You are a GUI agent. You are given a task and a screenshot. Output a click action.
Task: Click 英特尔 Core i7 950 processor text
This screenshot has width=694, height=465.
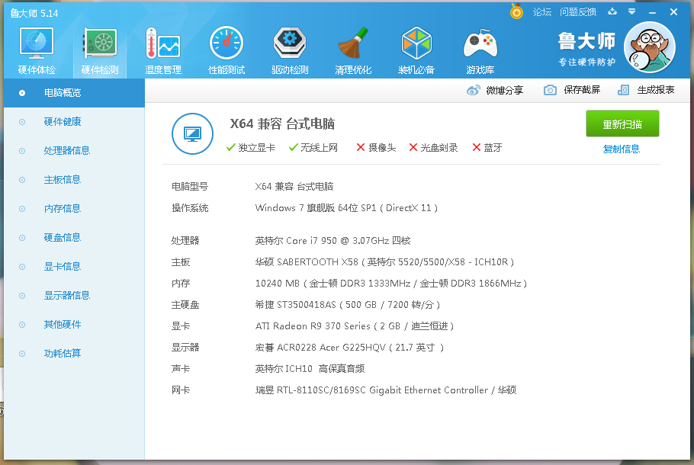pos(333,241)
